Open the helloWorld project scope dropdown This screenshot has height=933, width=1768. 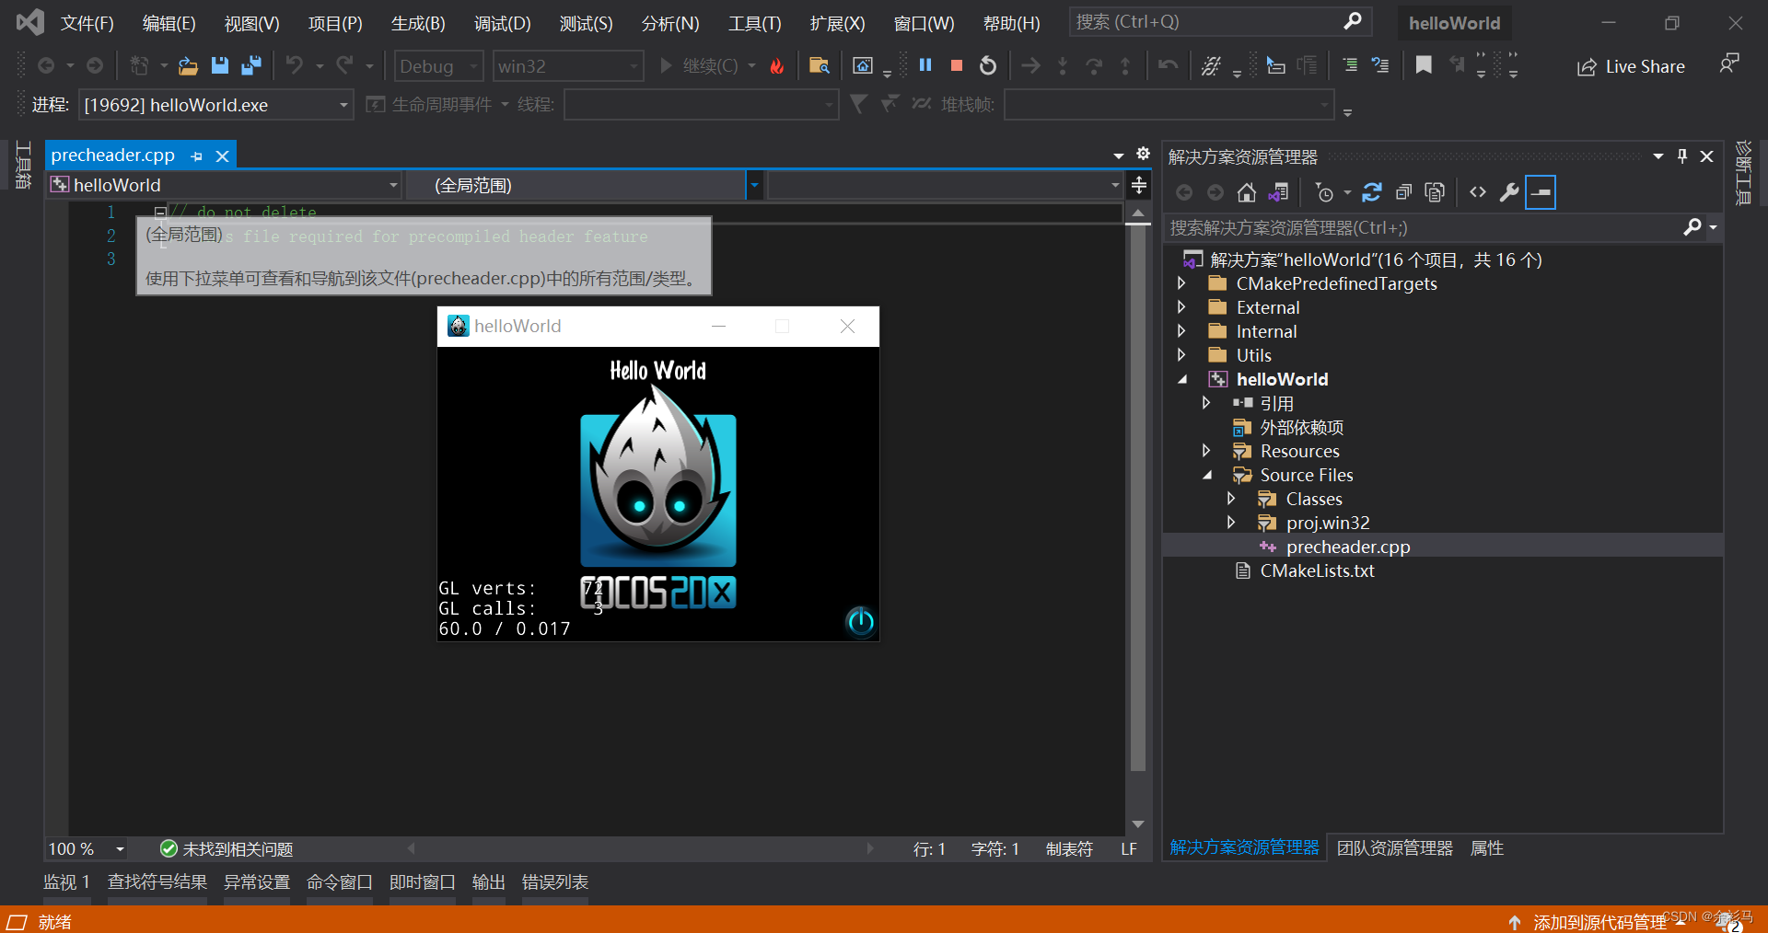coord(225,185)
